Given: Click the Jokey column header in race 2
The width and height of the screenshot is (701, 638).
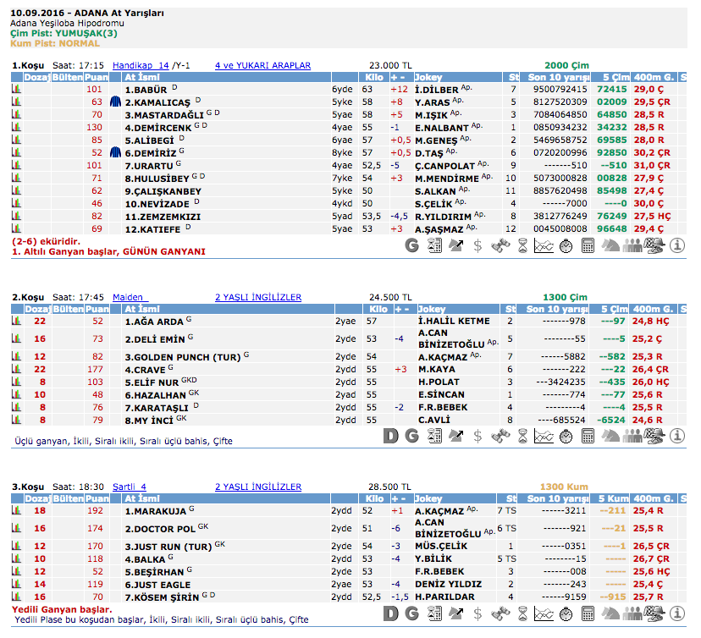Looking at the screenshot, I should (x=432, y=309).
